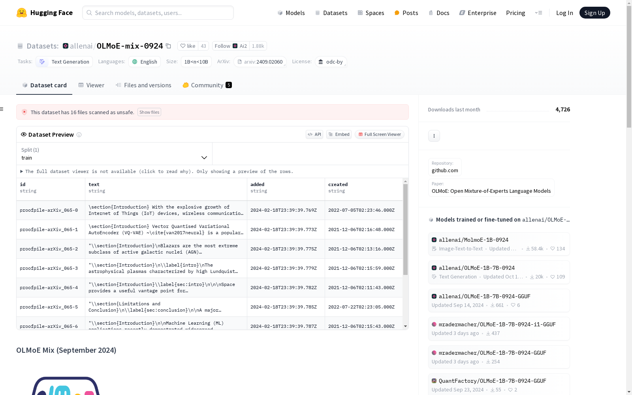Screen dimensions: 632x395
Task: Go to Posts in top navigation
Action: 406,13
